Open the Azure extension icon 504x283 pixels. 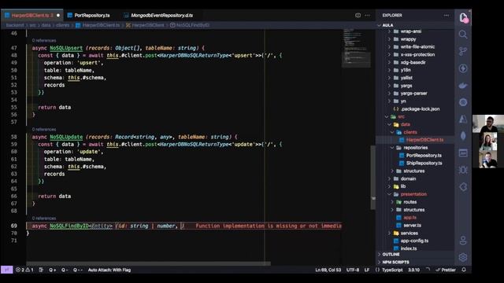pyautogui.click(x=463, y=119)
